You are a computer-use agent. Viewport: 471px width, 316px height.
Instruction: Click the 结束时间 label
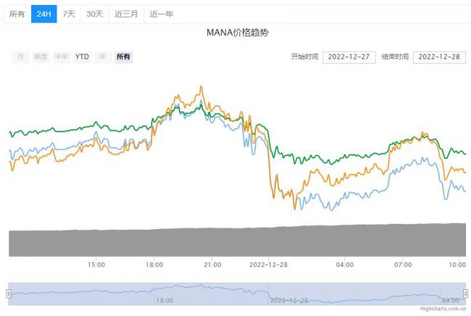395,57
